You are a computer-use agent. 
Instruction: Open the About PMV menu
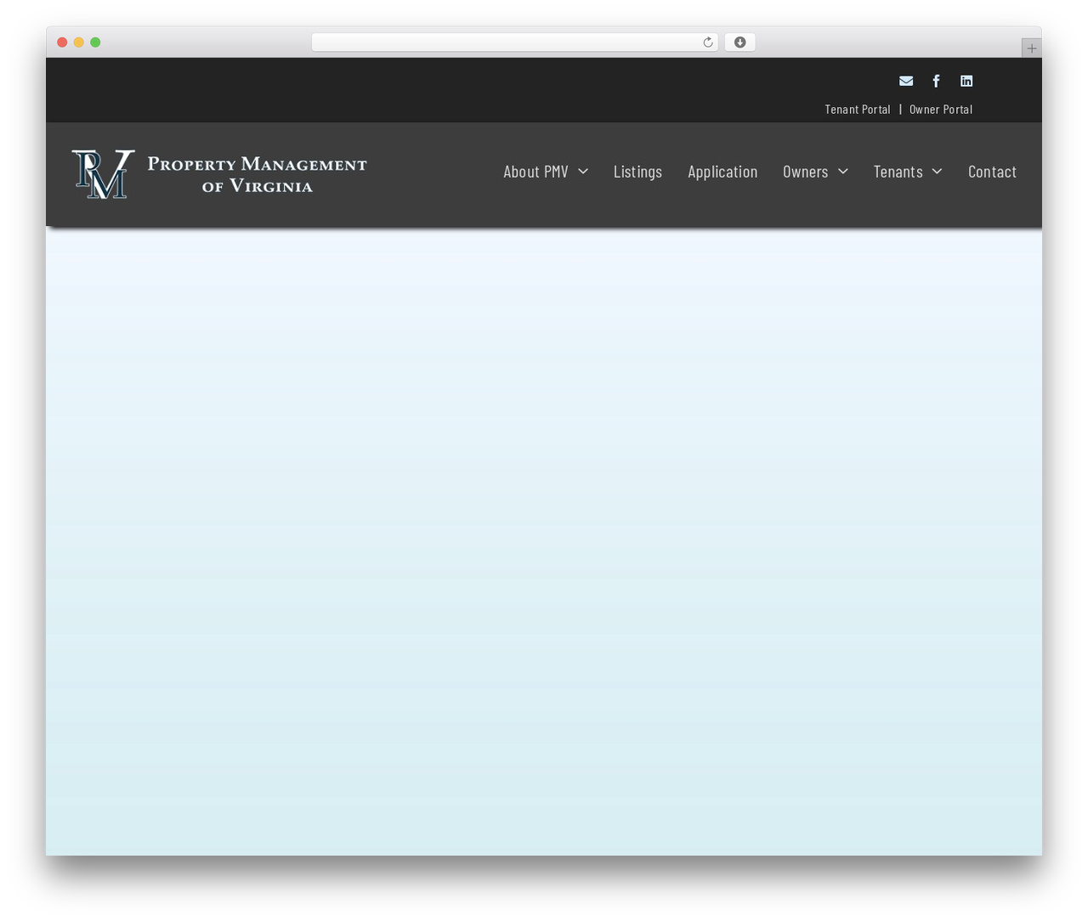tap(535, 172)
